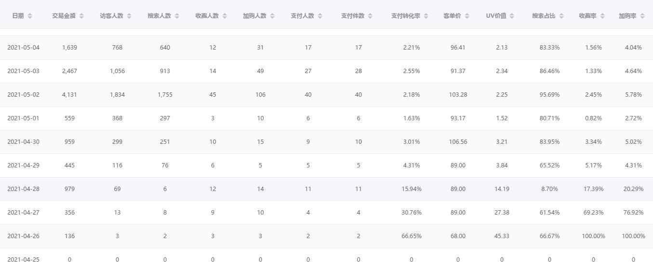
Task: Click the sort icon beside 支付件数
Action: point(370,16)
